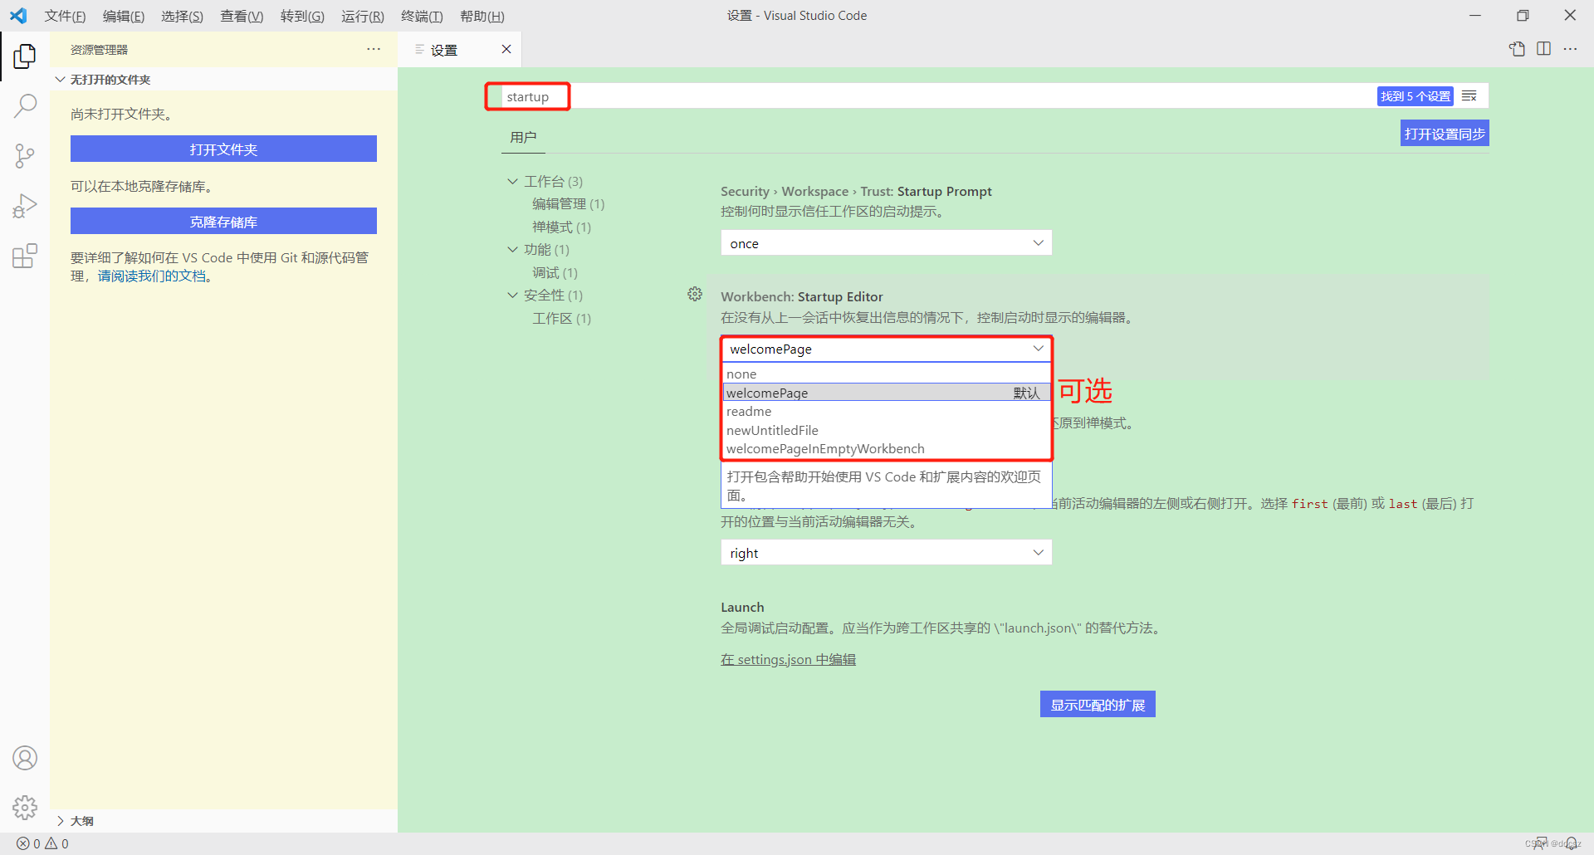The width and height of the screenshot is (1594, 855).
Task: Clear settings search filter icon
Action: tap(1469, 96)
